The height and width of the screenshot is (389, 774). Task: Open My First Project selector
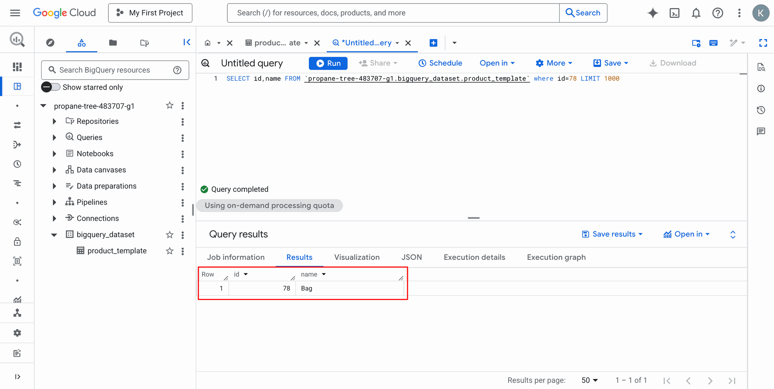[150, 13]
